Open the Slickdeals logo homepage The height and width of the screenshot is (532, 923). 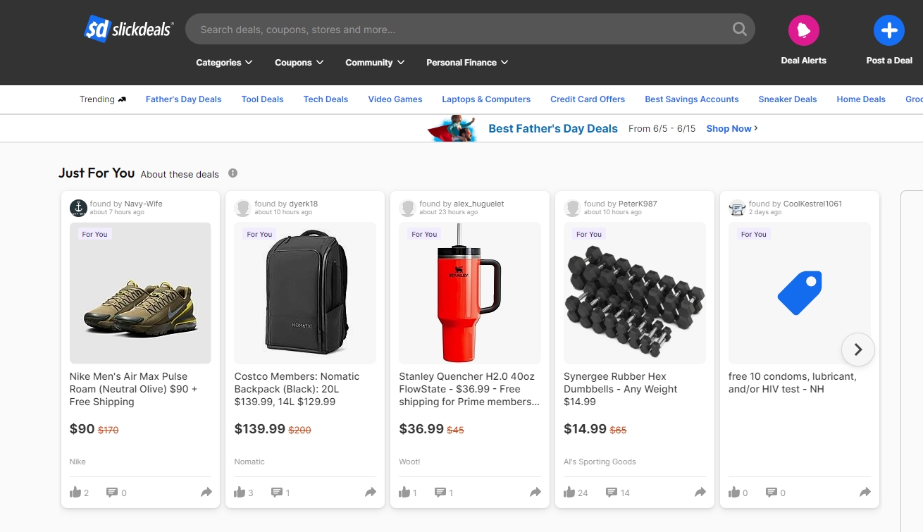coord(128,29)
